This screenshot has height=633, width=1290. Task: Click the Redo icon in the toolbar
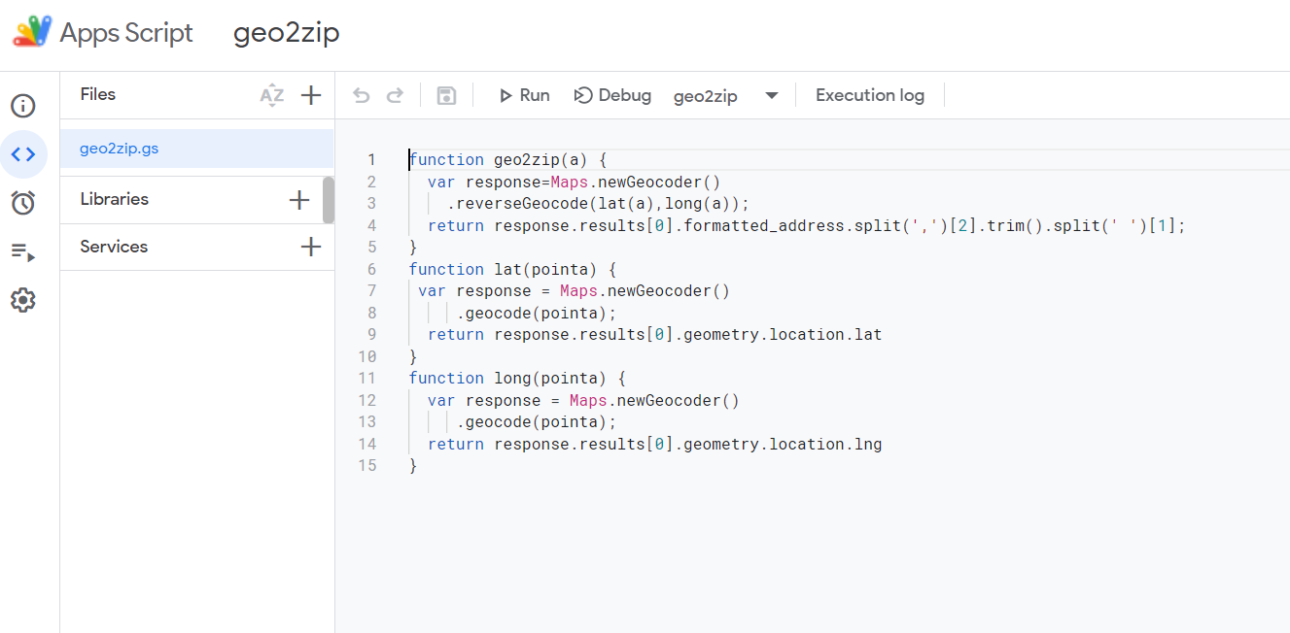tap(395, 94)
